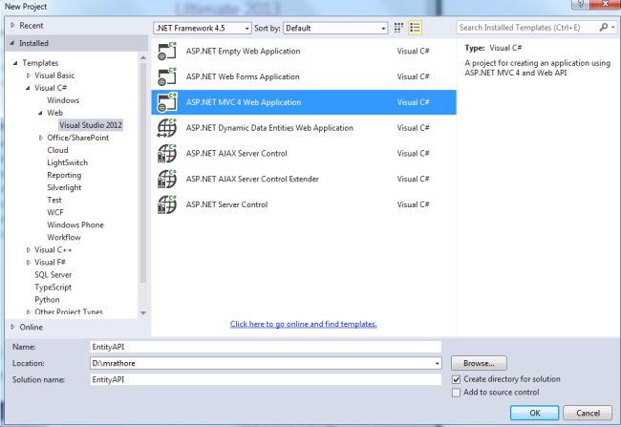
Task: Click the Search Installed Templates box
Action: pyautogui.click(x=528, y=28)
